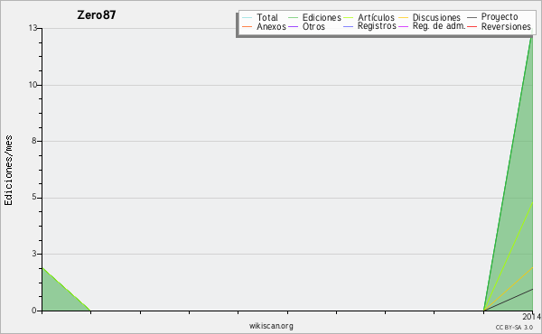The image size is (542, 334).
Task: Click the cyan Total legend line swatch
Action: coord(248,18)
